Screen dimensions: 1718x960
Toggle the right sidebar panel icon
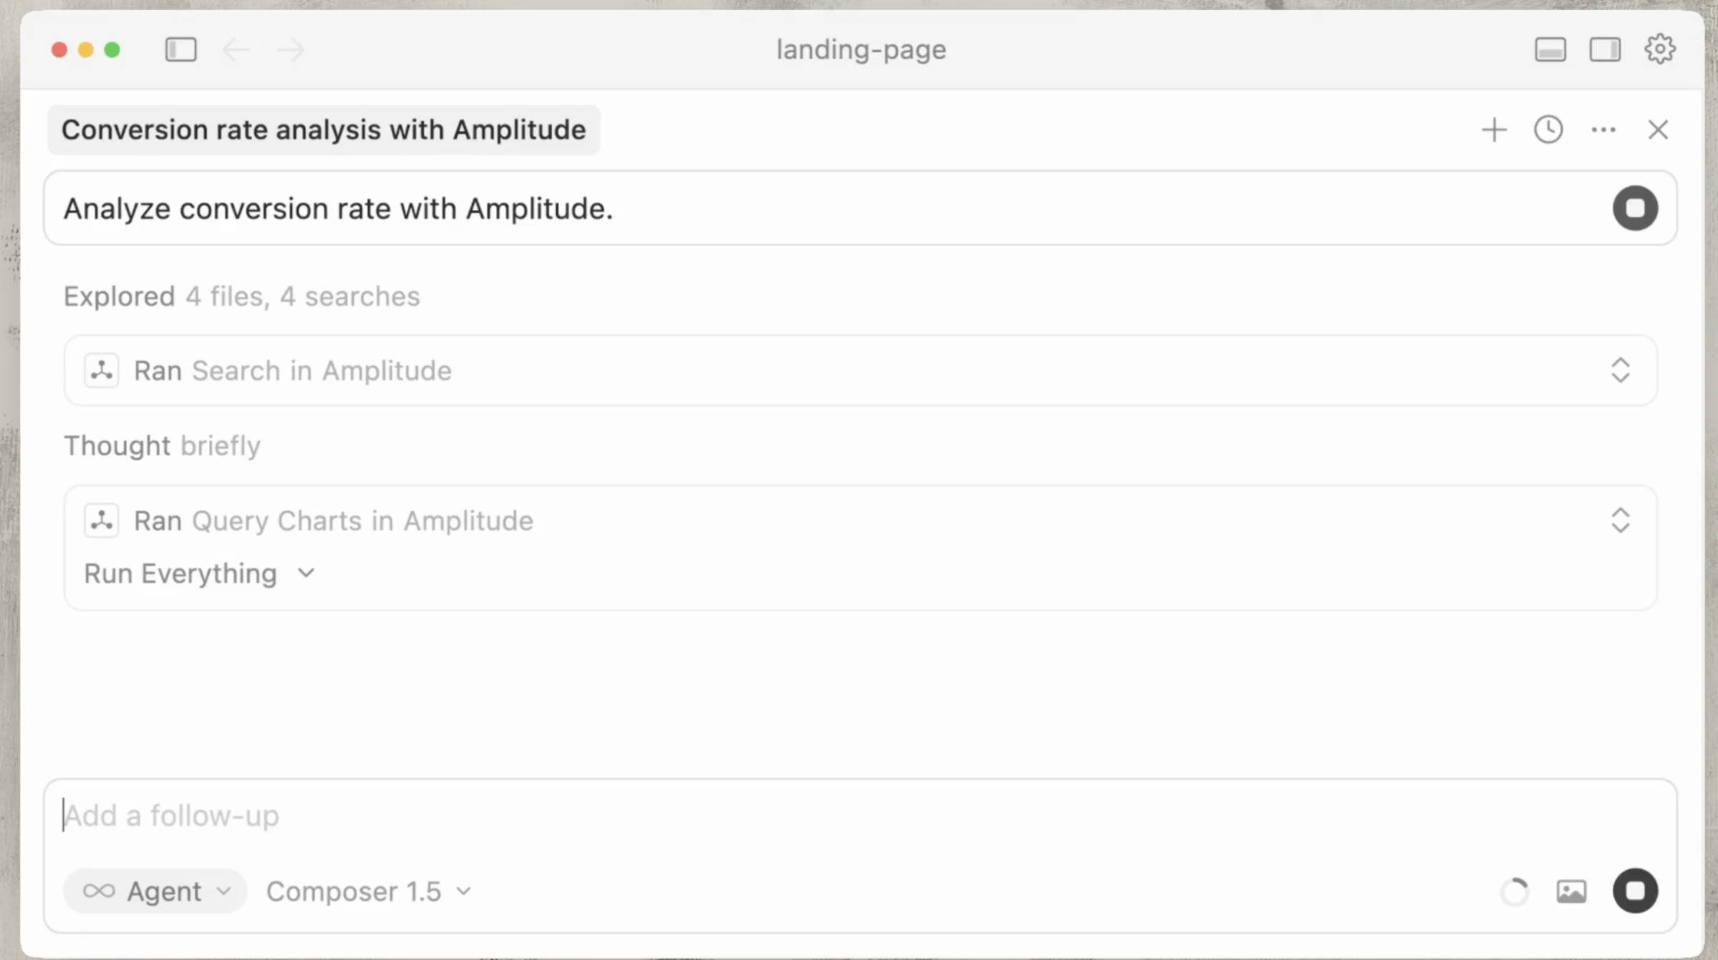click(x=1605, y=49)
